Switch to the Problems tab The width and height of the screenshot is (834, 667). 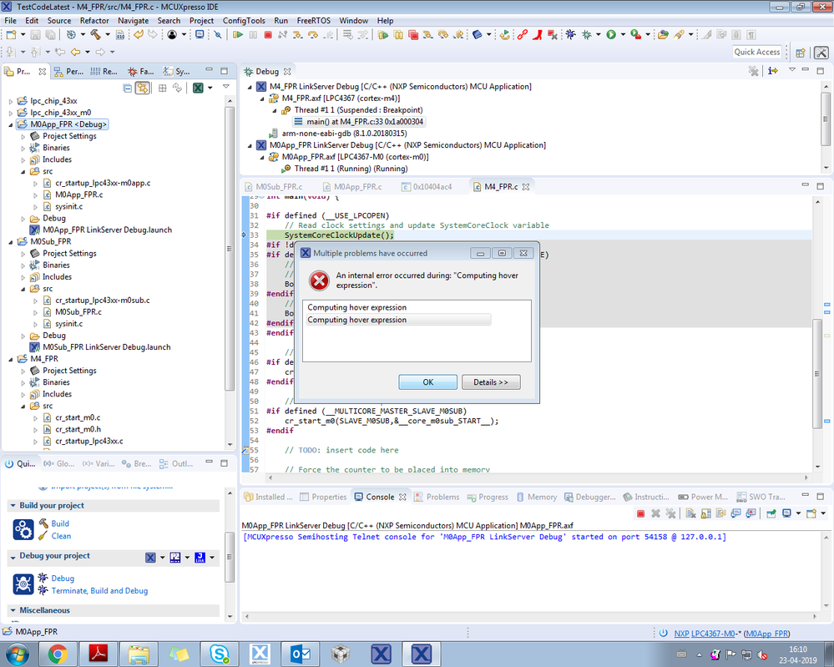pyautogui.click(x=437, y=497)
